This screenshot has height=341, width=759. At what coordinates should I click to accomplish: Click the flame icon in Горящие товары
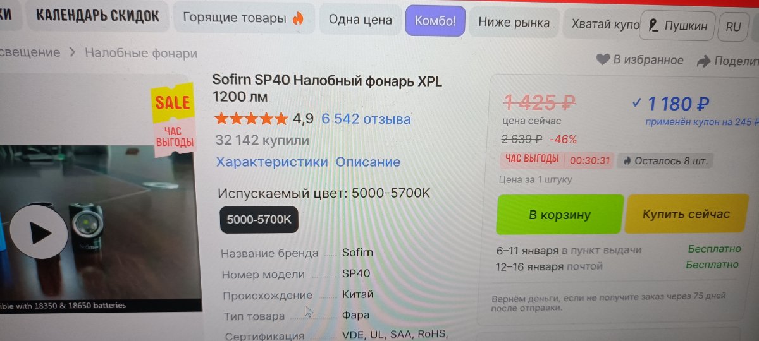tap(297, 19)
